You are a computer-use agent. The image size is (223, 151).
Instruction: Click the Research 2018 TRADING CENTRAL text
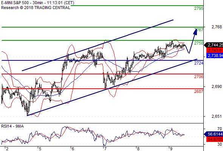36,8
